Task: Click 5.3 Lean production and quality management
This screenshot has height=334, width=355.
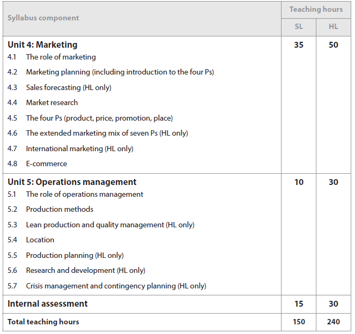Action: [110, 225]
